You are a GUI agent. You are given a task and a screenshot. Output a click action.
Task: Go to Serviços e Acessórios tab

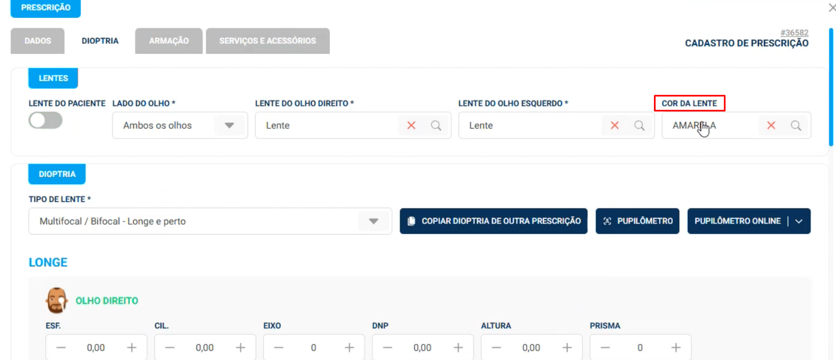[268, 41]
